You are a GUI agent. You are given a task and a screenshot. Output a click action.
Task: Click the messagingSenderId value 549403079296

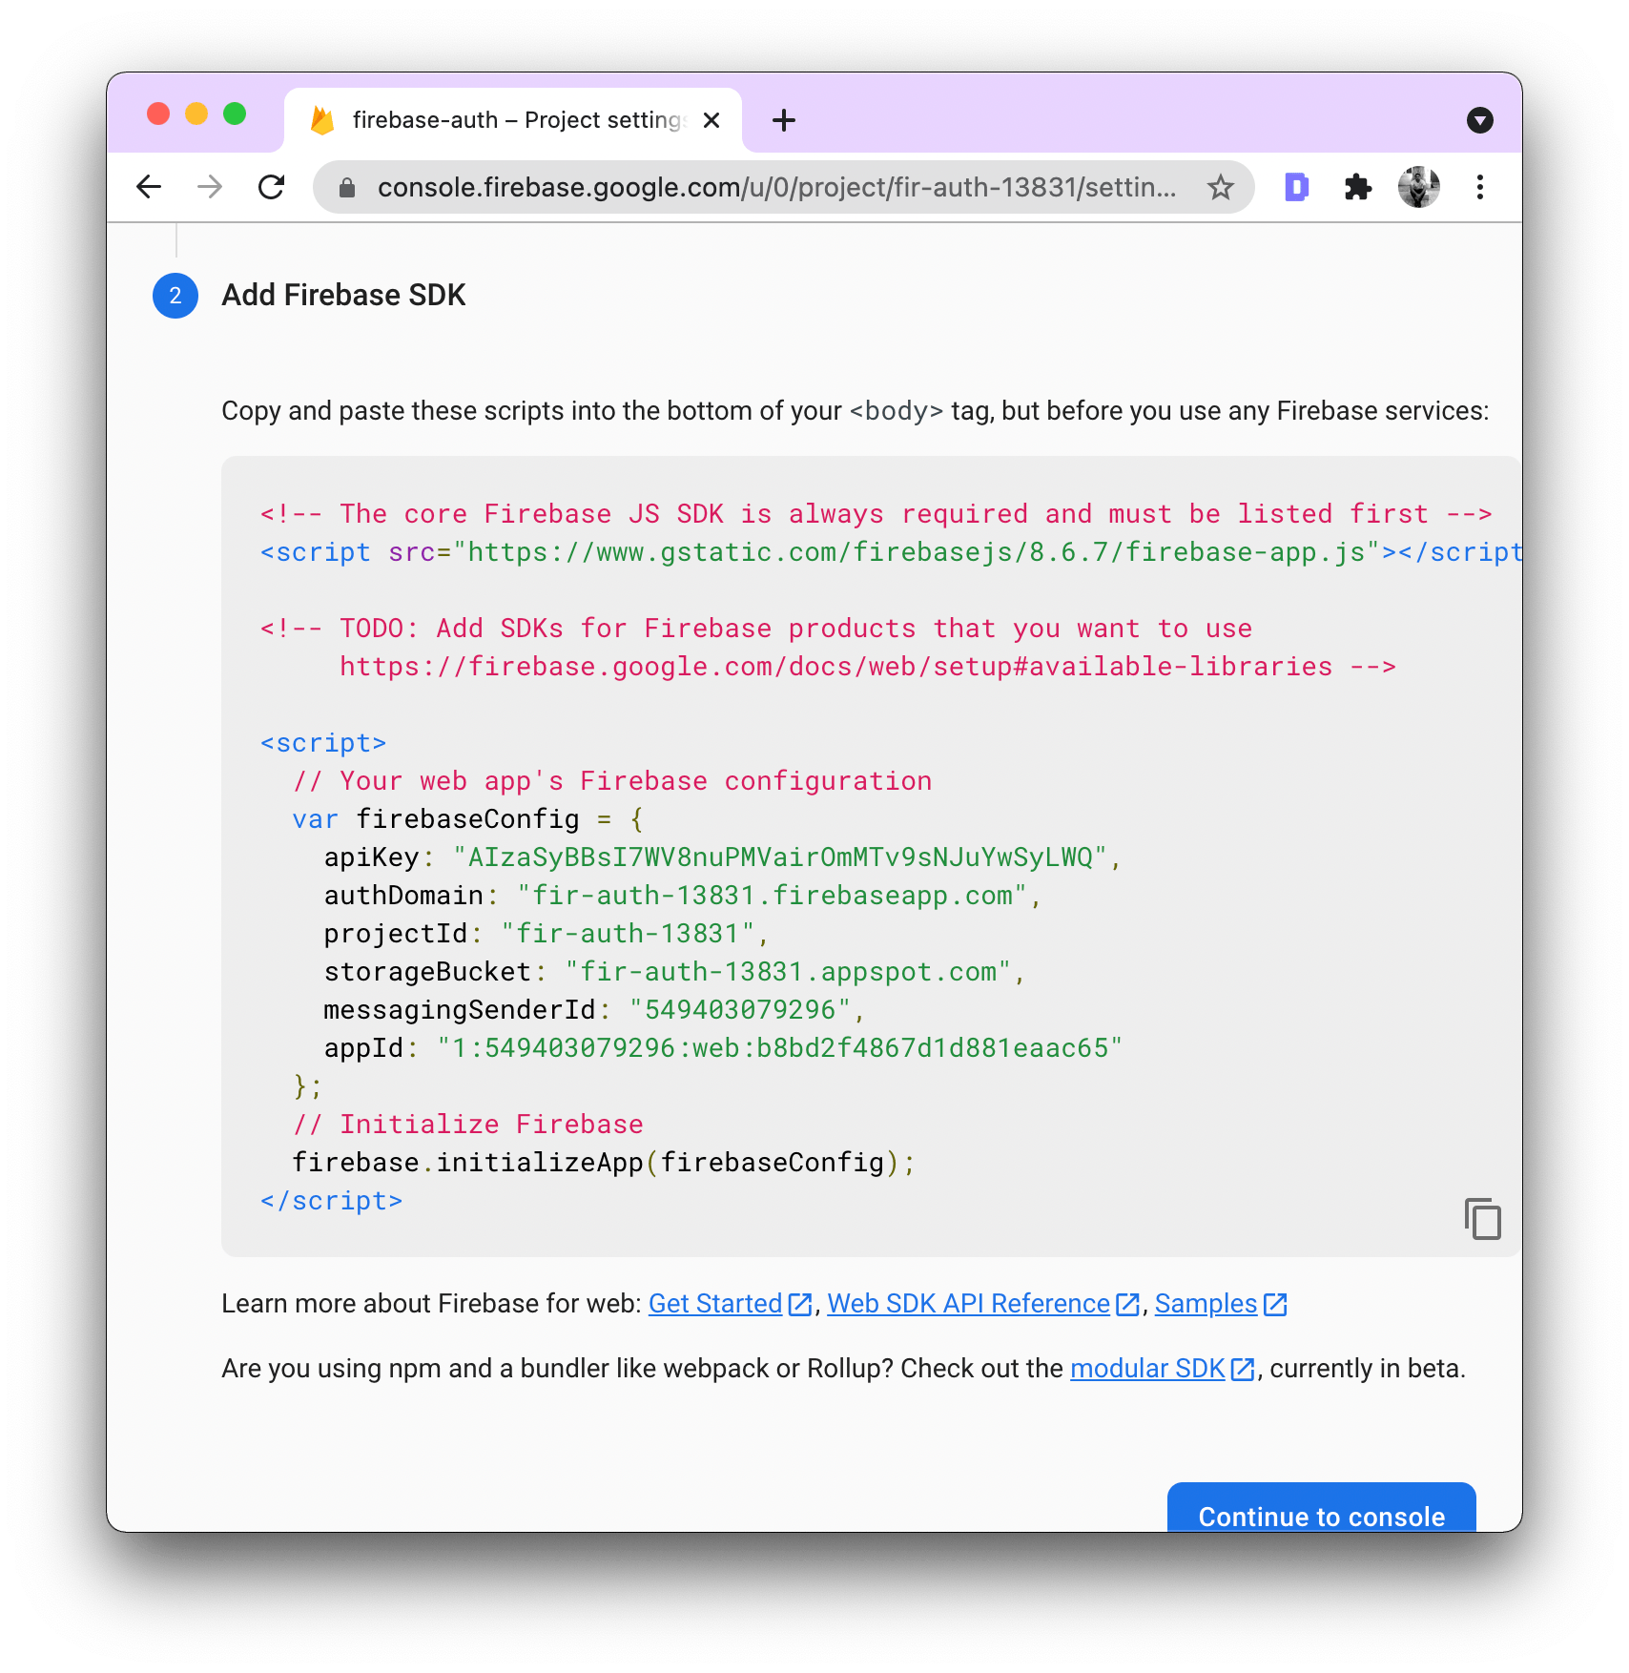coord(740,1010)
